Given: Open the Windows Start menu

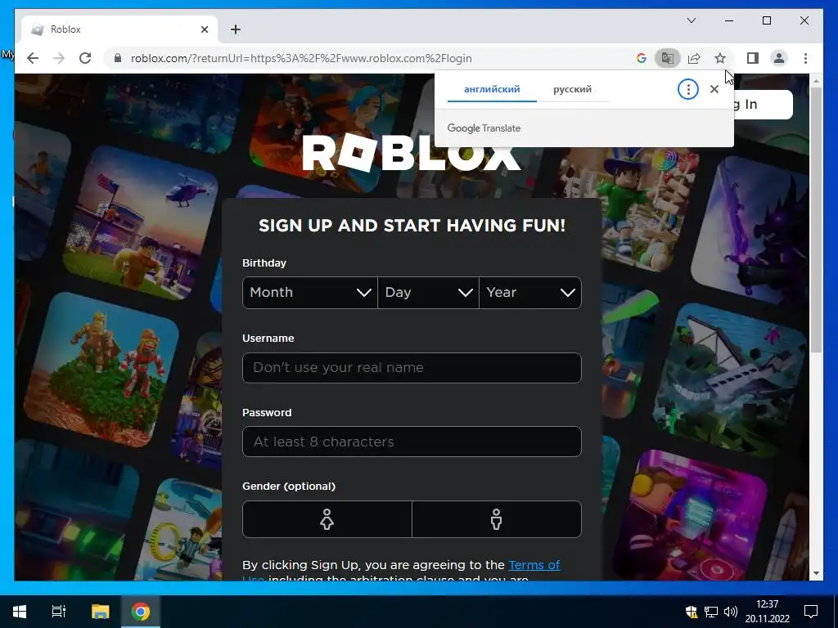Looking at the screenshot, I should (x=20, y=612).
